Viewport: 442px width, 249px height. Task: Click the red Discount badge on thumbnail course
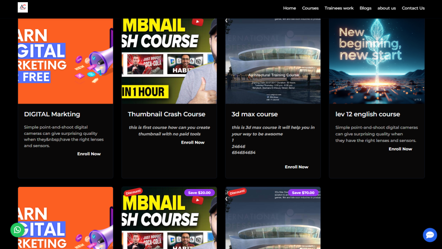(133, 192)
